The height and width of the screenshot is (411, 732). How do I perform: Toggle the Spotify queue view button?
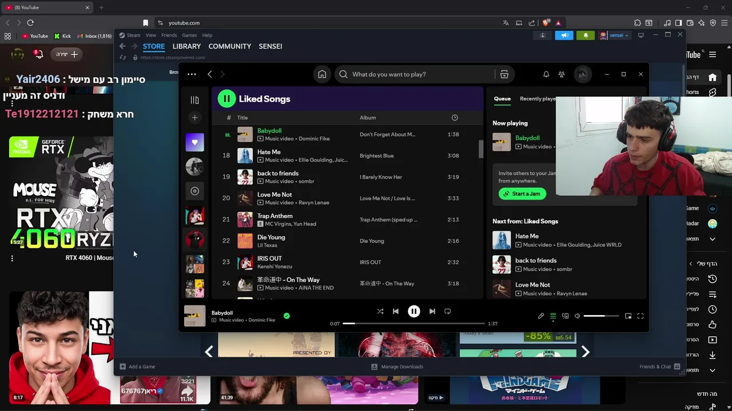pos(553,316)
